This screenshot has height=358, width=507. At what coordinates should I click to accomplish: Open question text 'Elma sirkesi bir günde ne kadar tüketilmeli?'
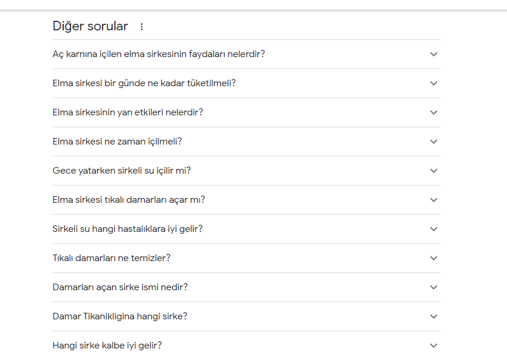(x=144, y=83)
